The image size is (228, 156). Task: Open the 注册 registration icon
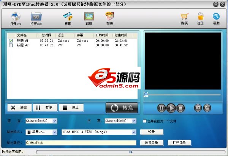[x=200, y=19]
